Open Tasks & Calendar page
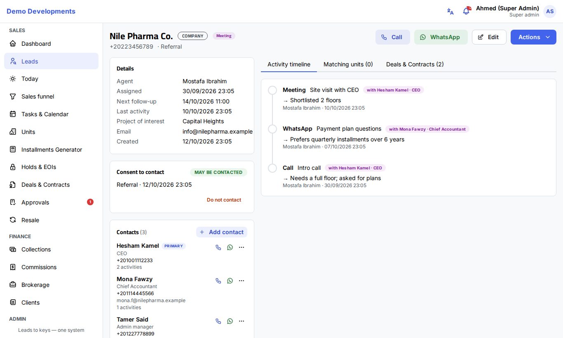The image size is (563, 338). pos(51,114)
